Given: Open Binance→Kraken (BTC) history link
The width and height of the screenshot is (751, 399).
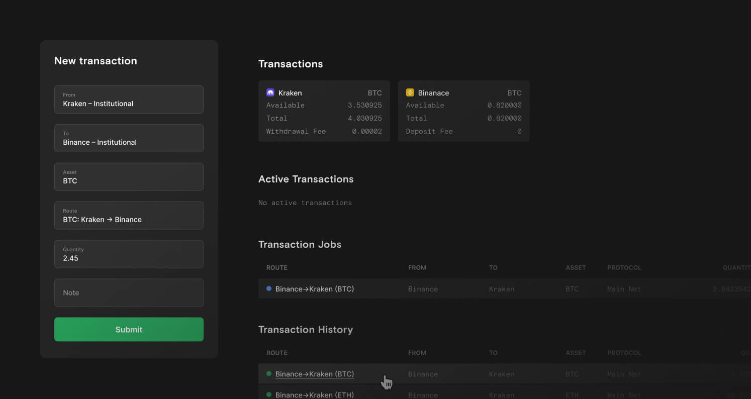Looking at the screenshot, I should tap(315, 374).
